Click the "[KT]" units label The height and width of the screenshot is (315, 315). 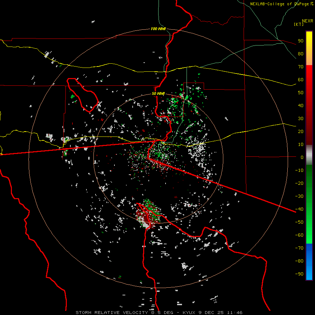click(x=299, y=24)
